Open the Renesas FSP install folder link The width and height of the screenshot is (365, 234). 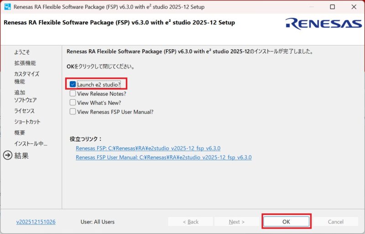coord(148,148)
